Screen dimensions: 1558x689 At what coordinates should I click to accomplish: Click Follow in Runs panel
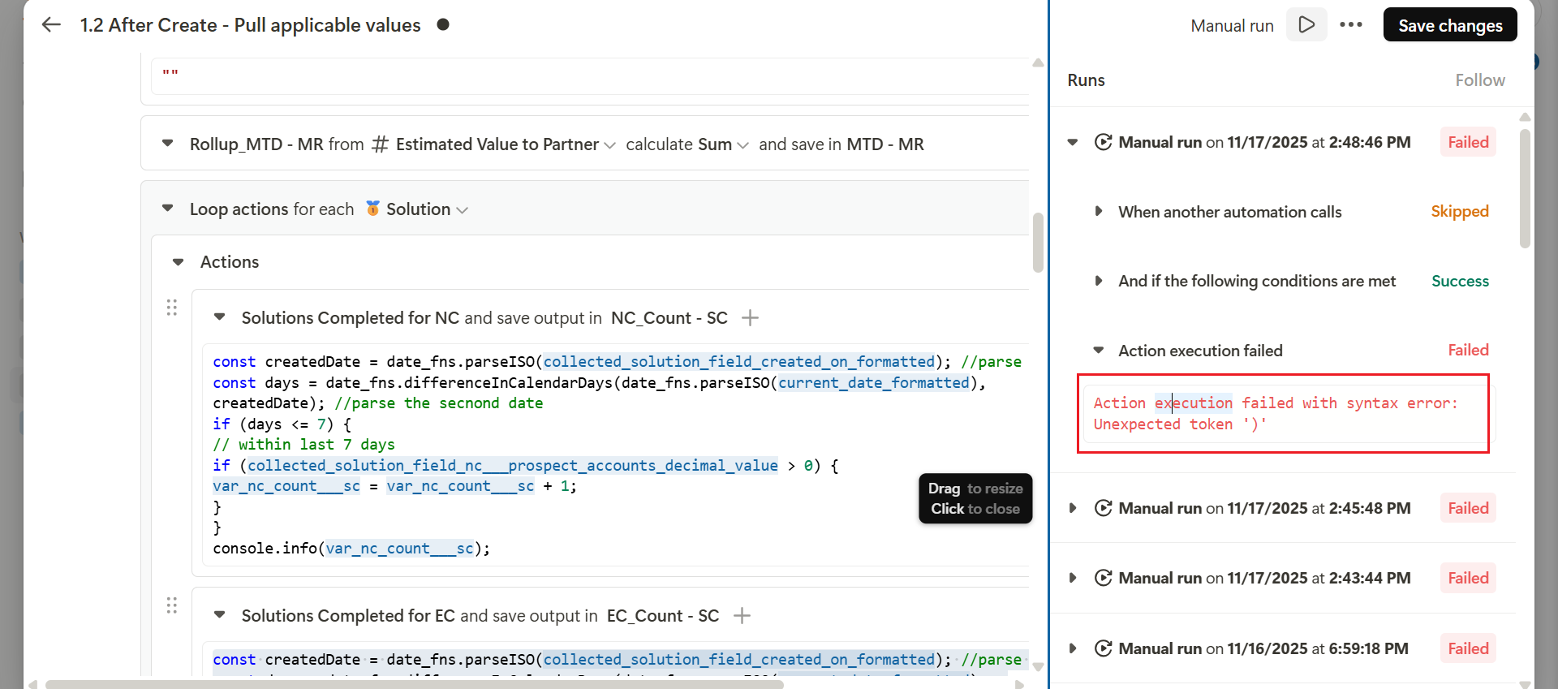(x=1479, y=80)
